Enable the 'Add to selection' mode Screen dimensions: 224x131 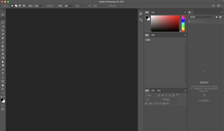(x=16, y=6)
